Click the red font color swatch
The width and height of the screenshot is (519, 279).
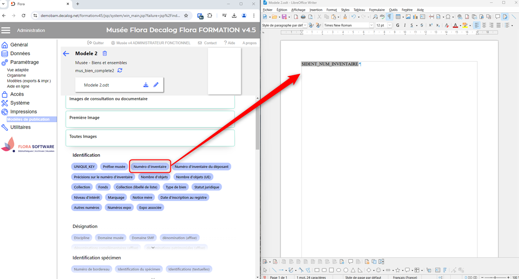pyautogui.click(x=455, y=26)
